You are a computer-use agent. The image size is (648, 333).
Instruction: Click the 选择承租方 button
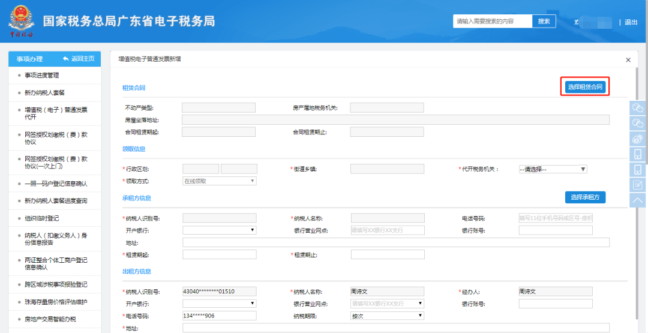(585, 197)
